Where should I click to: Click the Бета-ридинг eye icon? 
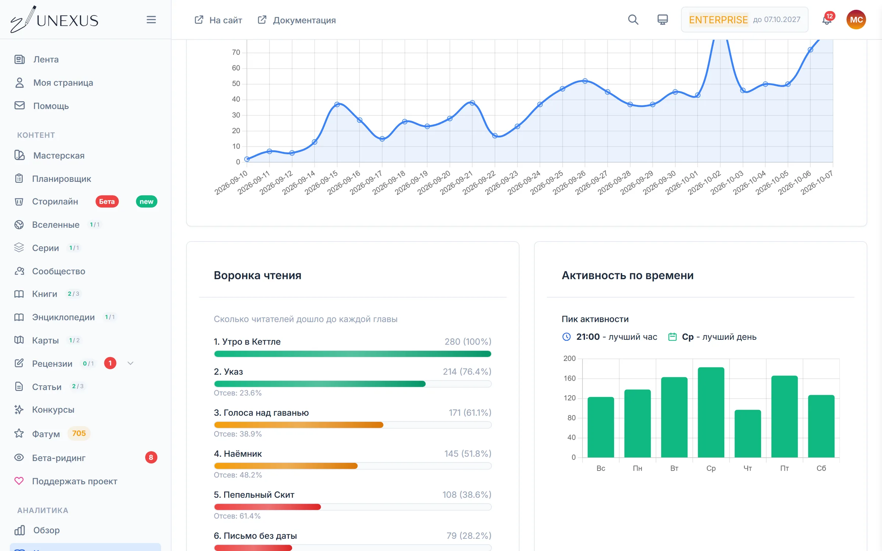point(19,458)
